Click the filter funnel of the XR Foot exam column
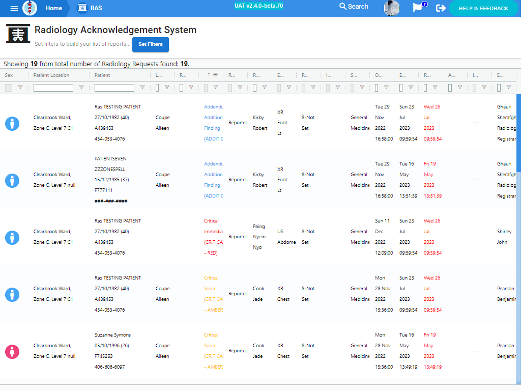The height and width of the screenshot is (391, 521). coord(289,88)
